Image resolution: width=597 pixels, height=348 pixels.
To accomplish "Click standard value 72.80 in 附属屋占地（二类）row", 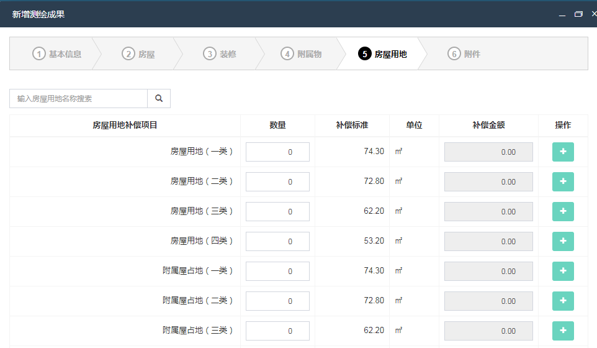I will click(x=374, y=300).
